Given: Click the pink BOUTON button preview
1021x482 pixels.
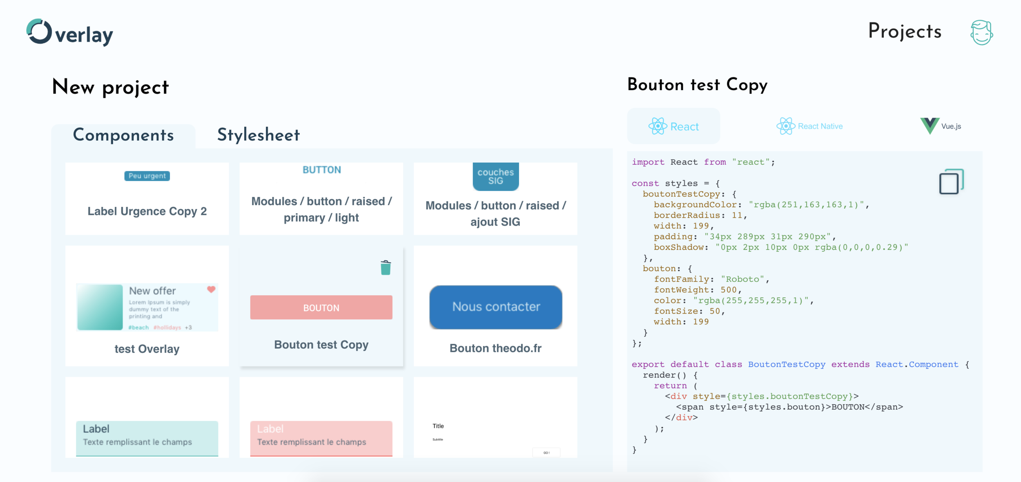Looking at the screenshot, I should coord(321,307).
